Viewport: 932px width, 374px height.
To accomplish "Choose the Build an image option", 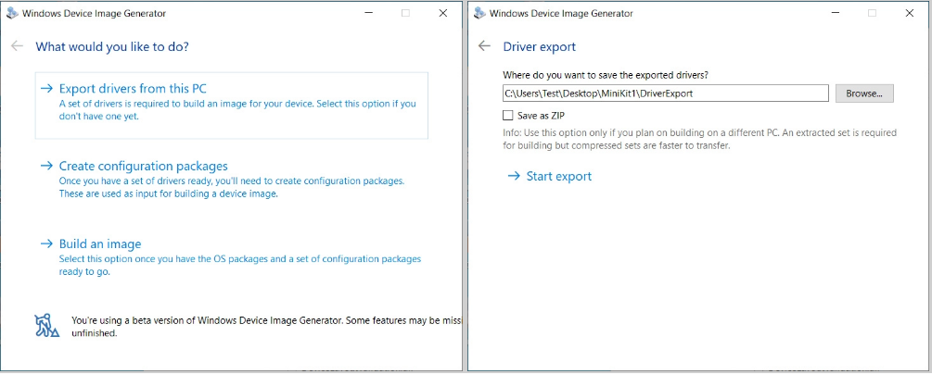I will click(231, 257).
